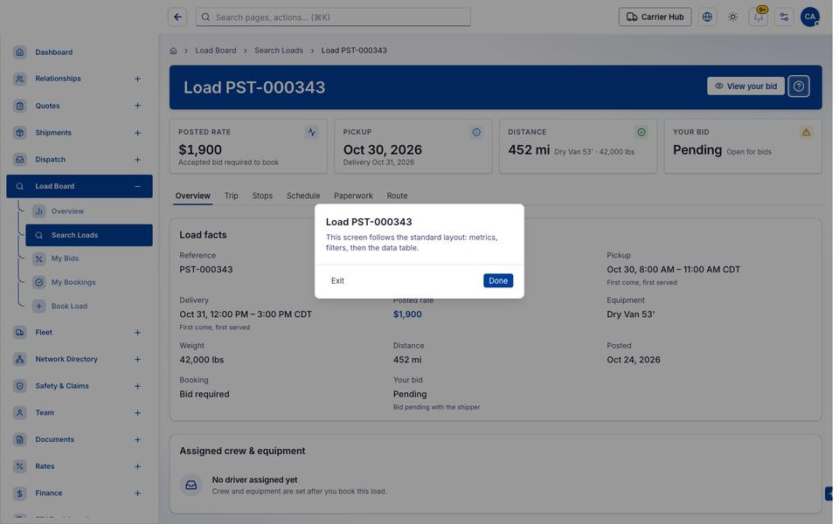Expand the Relationships section
Image resolution: width=839 pixels, height=524 pixels.
click(137, 79)
